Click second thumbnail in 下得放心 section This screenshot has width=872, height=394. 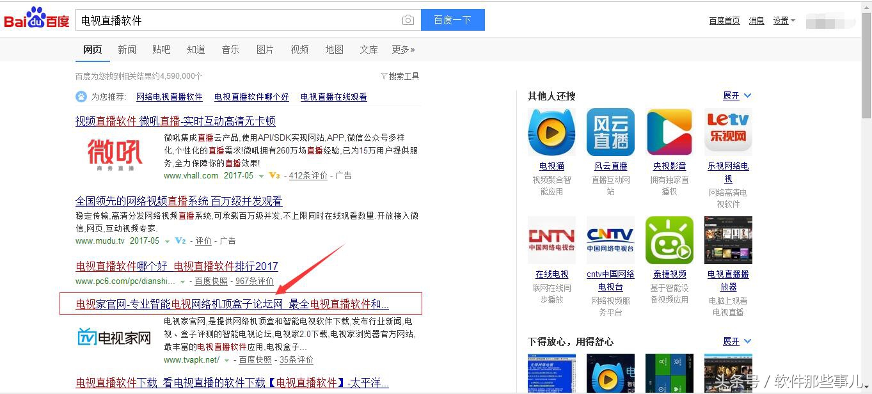click(610, 374)
